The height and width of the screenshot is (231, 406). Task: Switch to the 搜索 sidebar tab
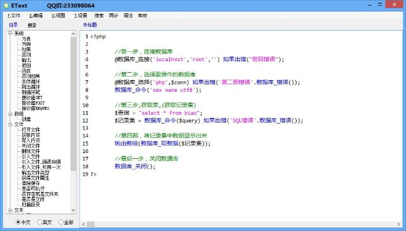coord(32,25)
